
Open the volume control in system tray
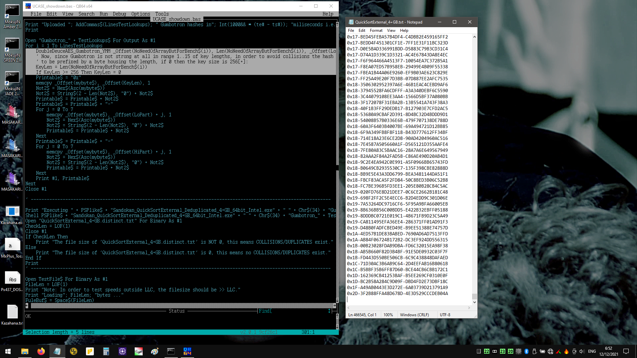coord(582,351)
